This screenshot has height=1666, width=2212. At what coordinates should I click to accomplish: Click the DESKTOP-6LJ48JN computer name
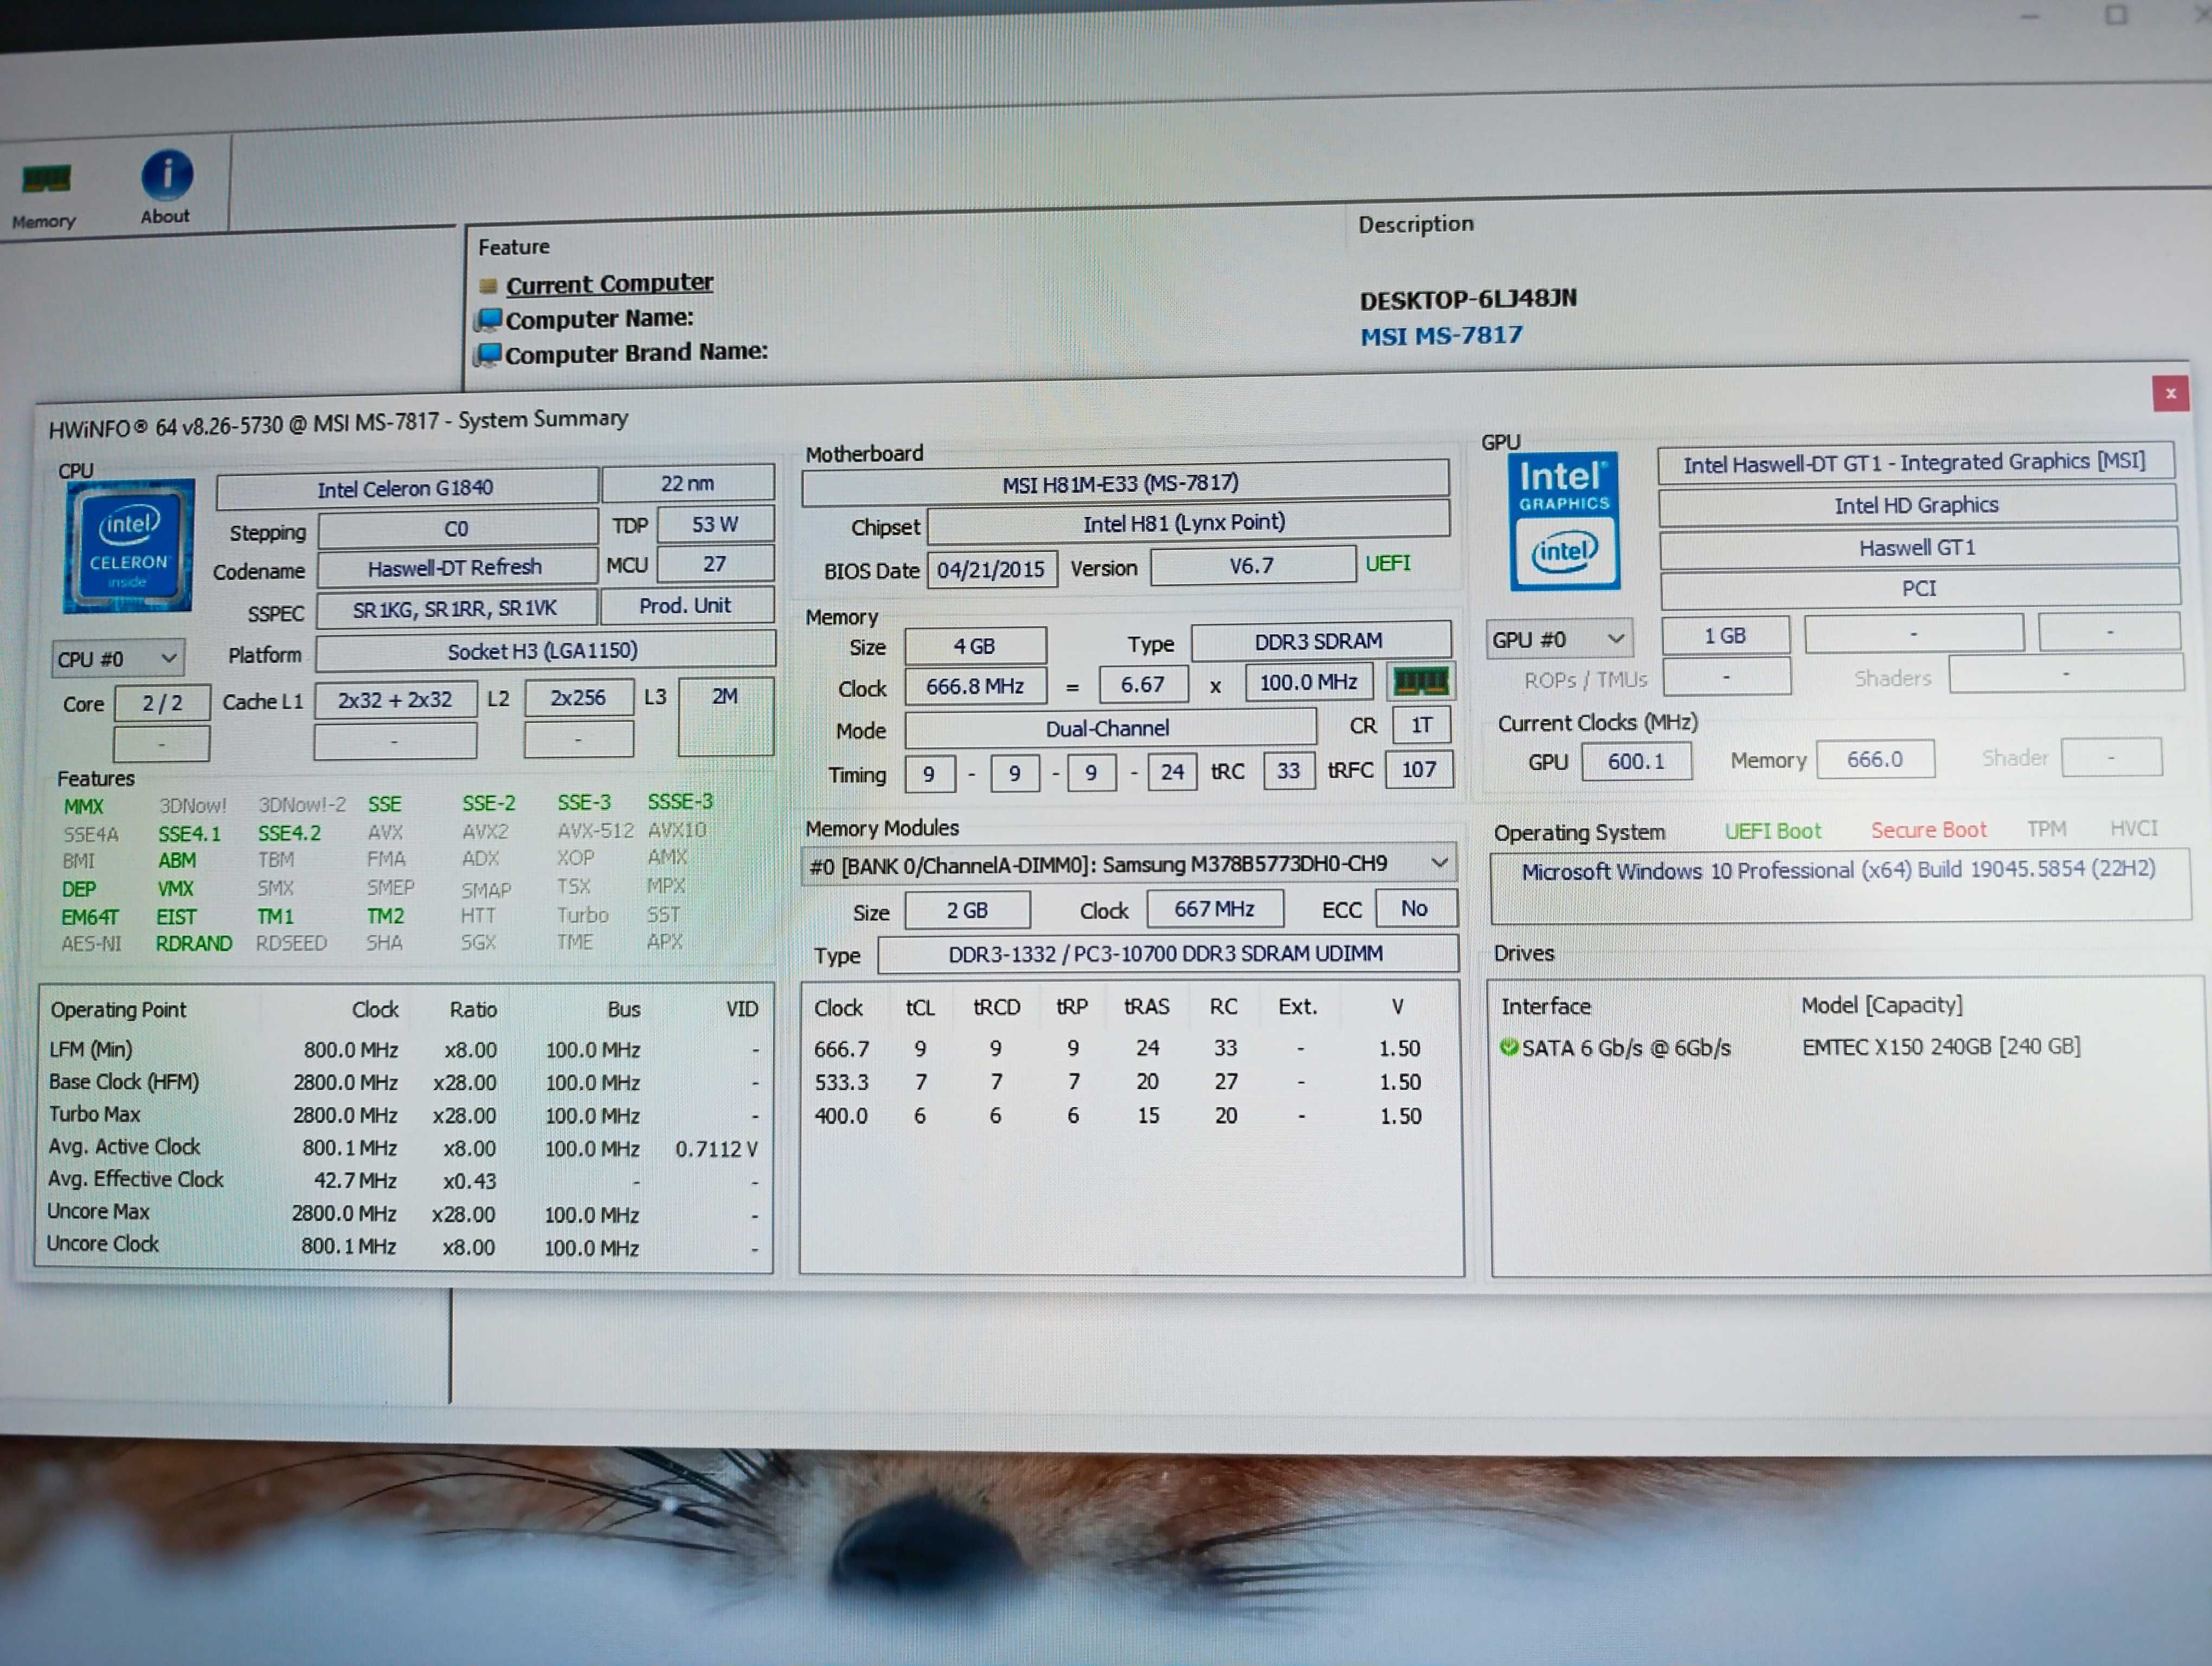click(1468, 299)
